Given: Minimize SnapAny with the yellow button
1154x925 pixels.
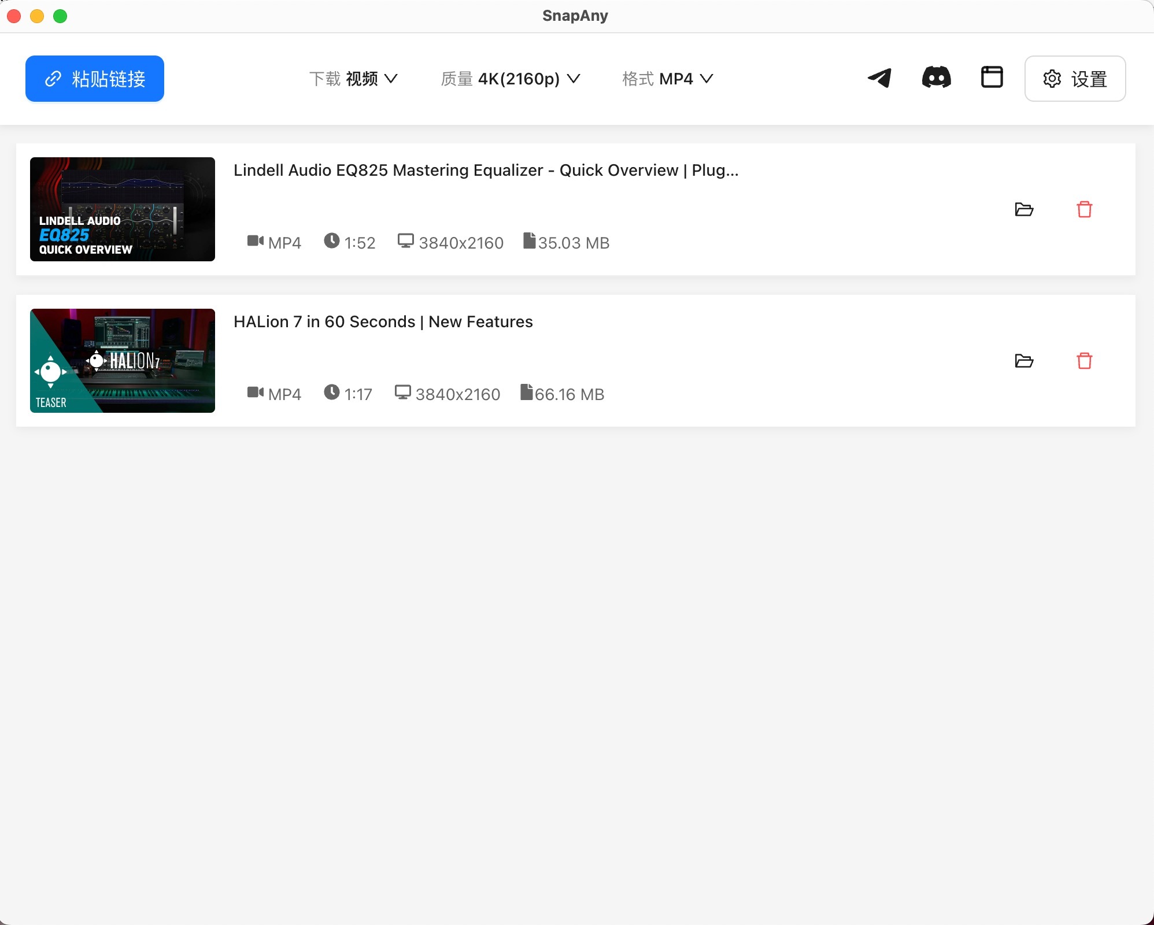Looking at the screenshot, I should [x=37, y=16].
